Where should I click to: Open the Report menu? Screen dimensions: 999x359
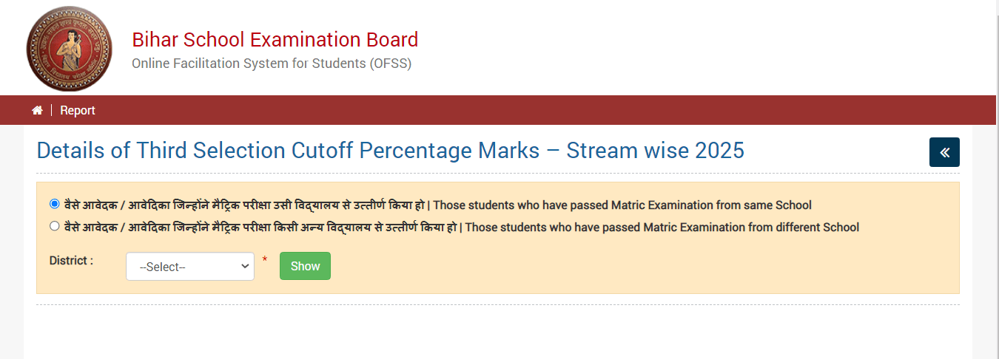coord(78,110)
